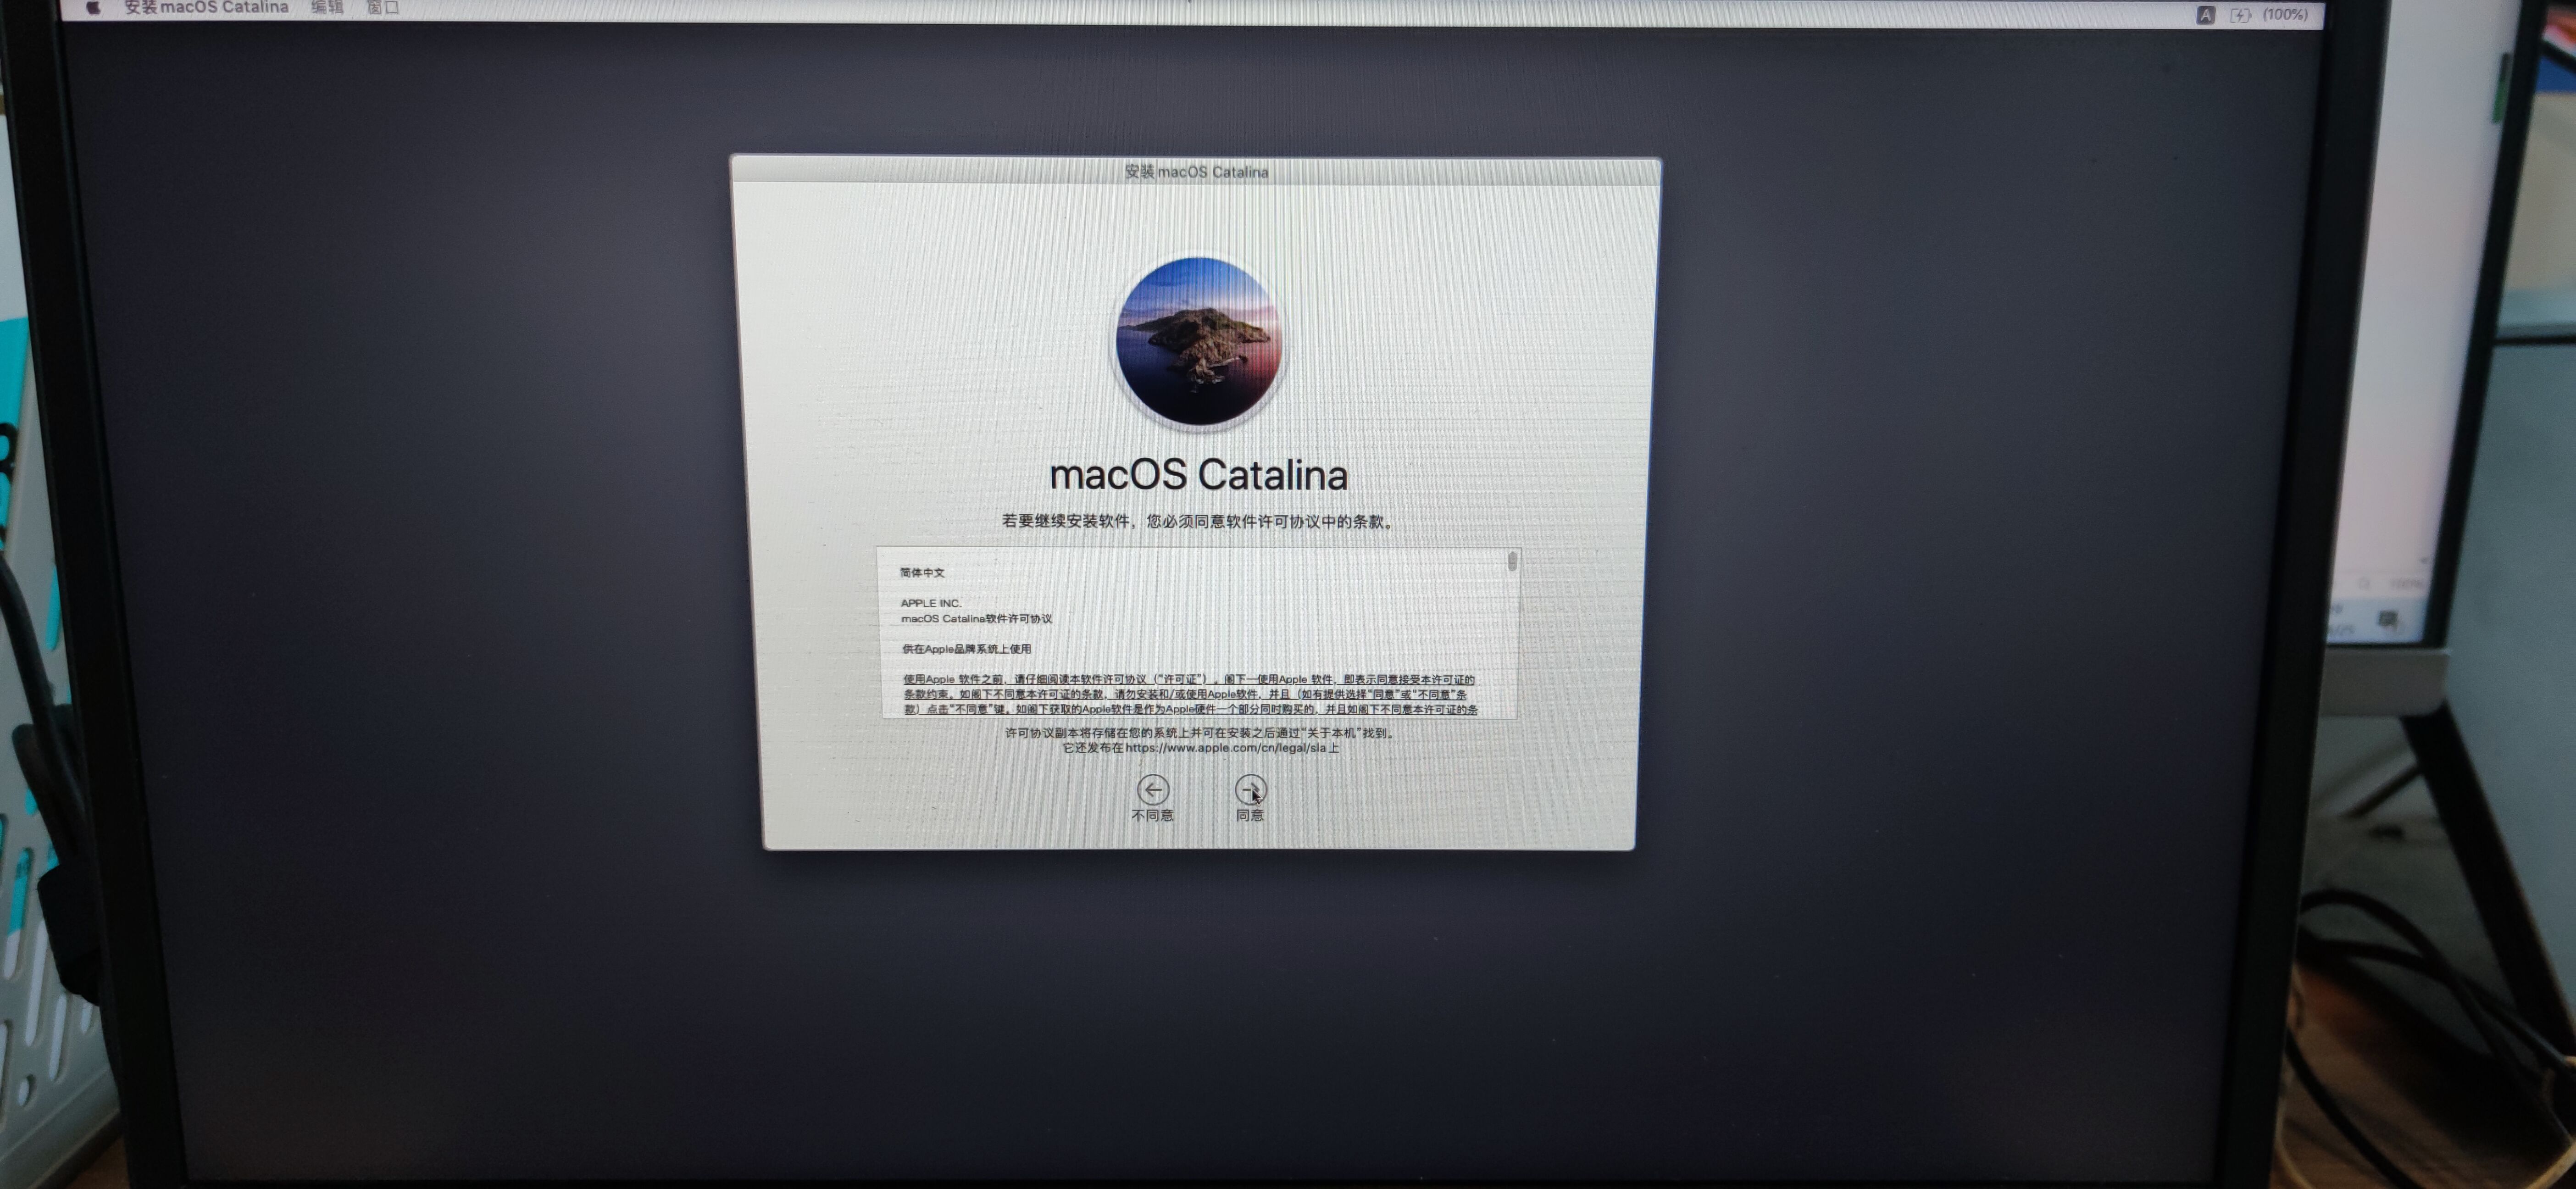Screen dimensions: 2576x1189
Task: Click the 供在Apple品牌系统上使用 line
Action: 966,648
